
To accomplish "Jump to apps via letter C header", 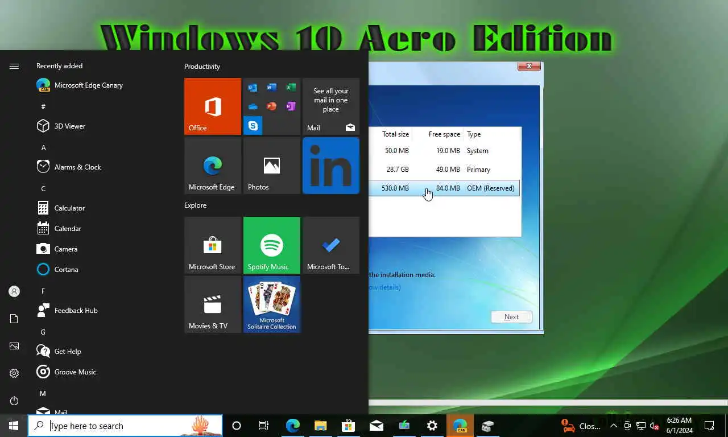I will click(43, 189).
